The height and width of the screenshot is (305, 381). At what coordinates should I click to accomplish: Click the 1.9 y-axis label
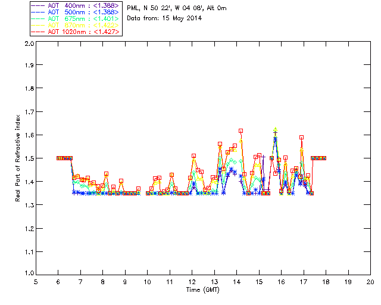tap(29, 65)
